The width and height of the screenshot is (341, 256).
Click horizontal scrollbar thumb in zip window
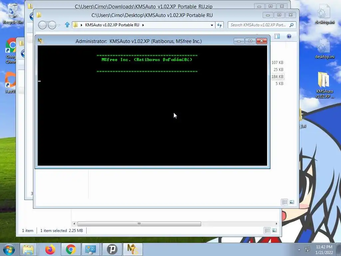click(139, 224)
